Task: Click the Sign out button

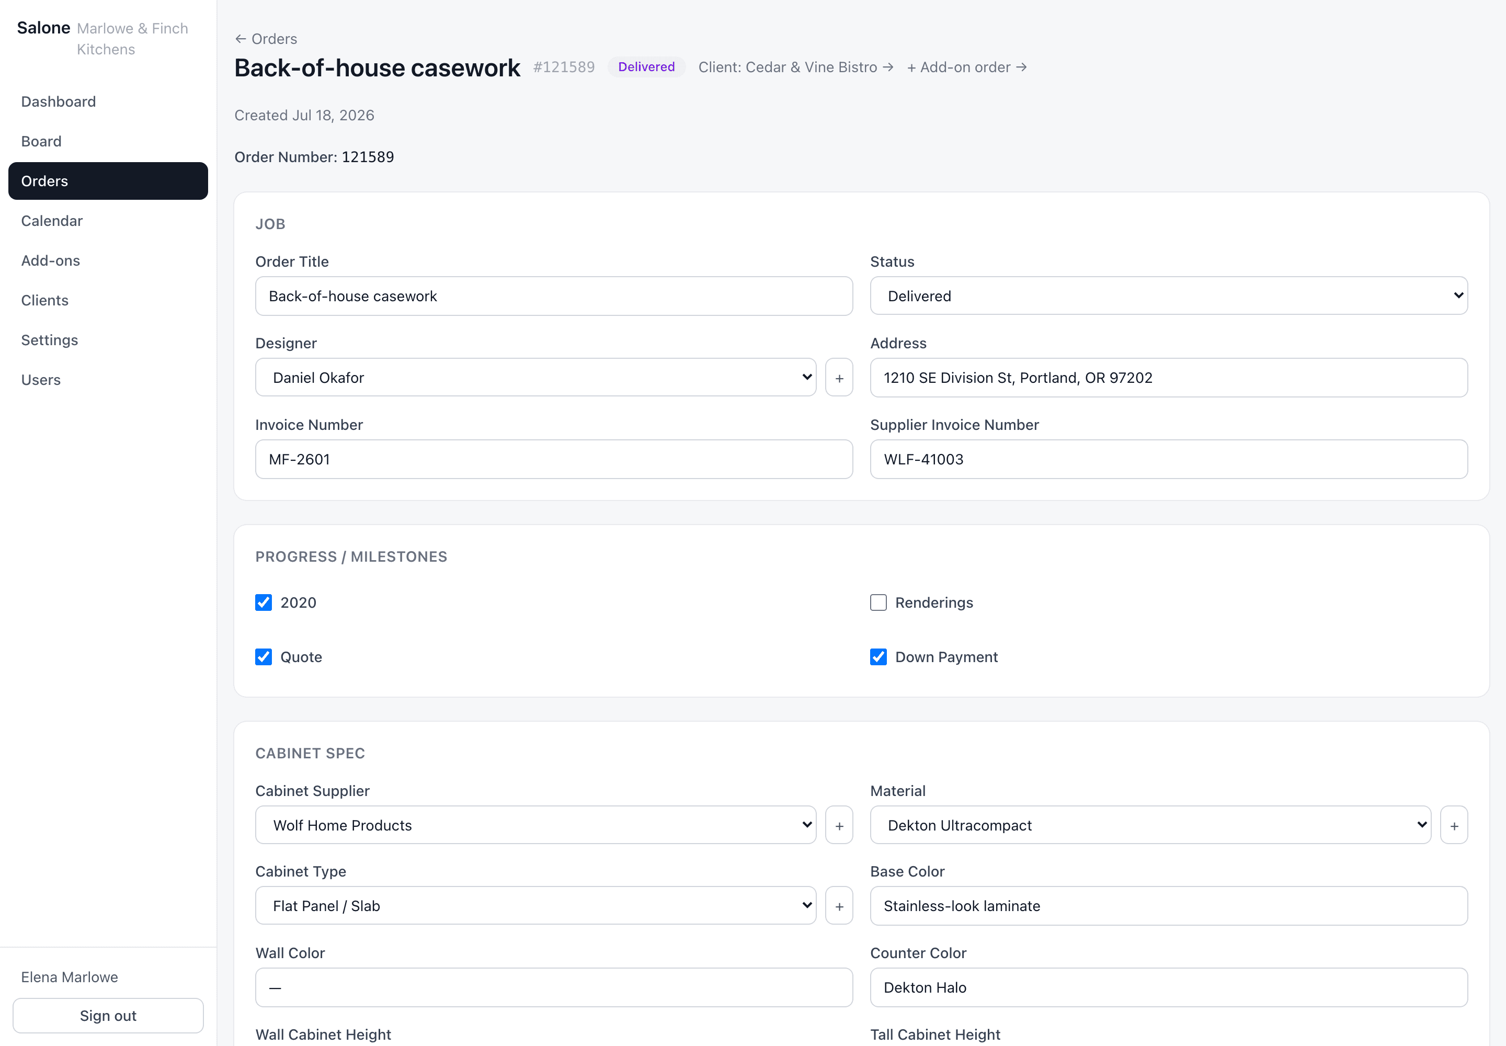Action: (x=108, y=1016)
